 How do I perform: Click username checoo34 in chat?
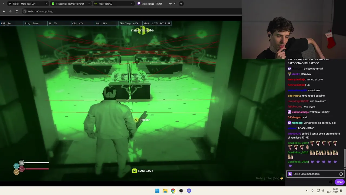pyautogui.click(x=294, y=134)
